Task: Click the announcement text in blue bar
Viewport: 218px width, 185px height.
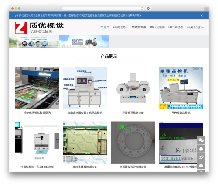Action: [x=80, y=15]
